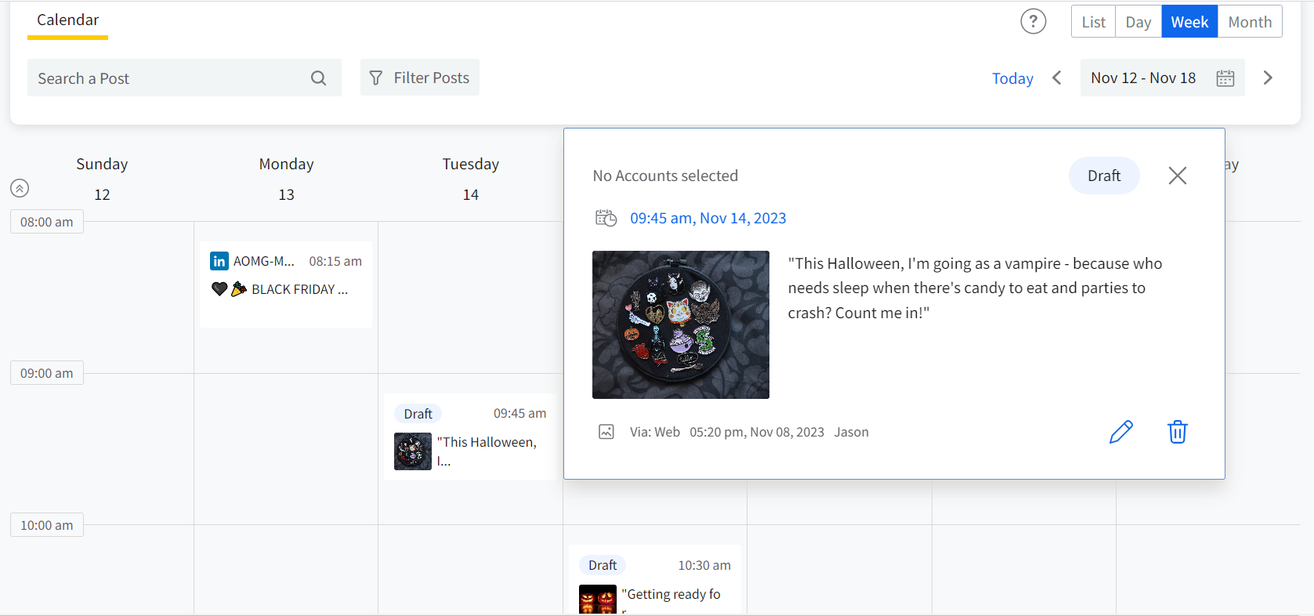Advance to the next week

pyautogui.click(x=1267, y=78)
